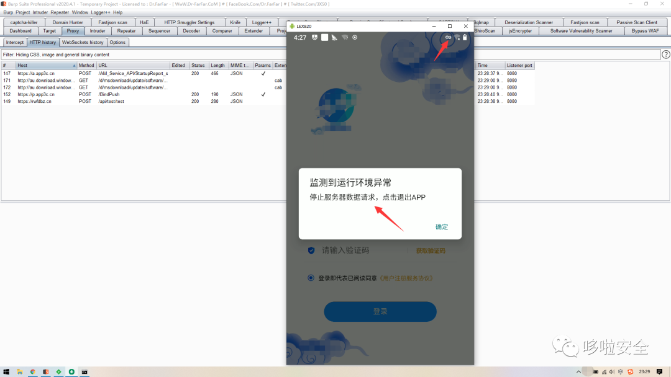Open the filter bar to change display settings
The image size is (671, 377).
329,55
